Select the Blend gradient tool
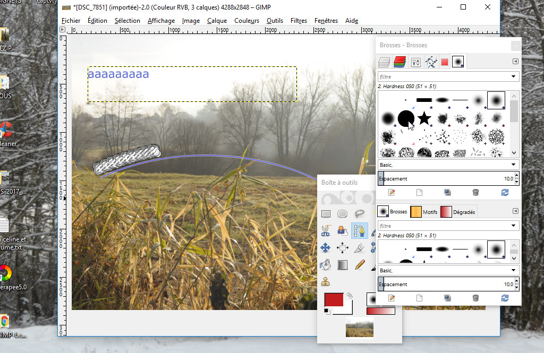 click(343, 264)
